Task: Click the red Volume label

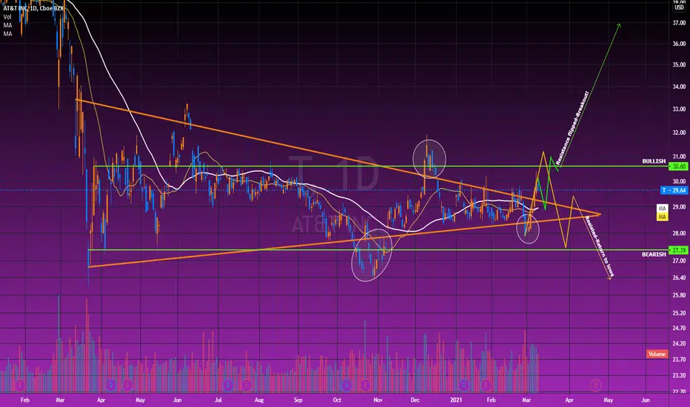Action: (x=657, y=354)
